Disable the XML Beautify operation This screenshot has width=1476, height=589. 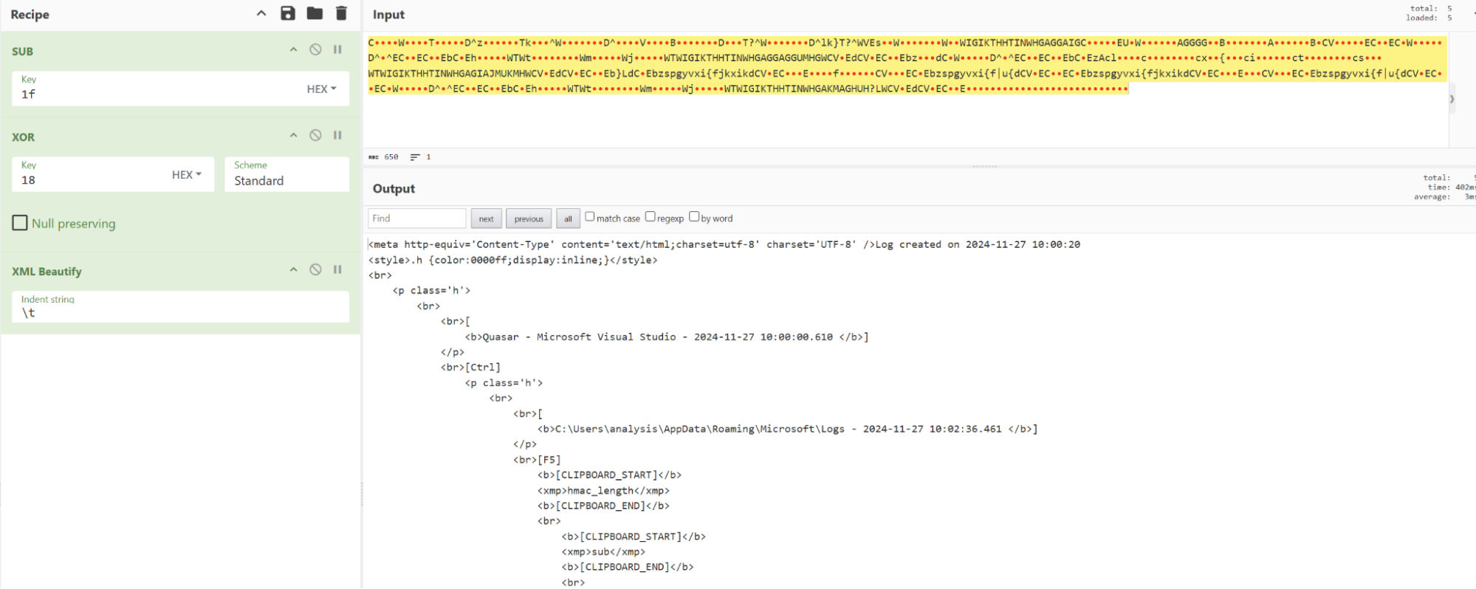pos(315,269)
